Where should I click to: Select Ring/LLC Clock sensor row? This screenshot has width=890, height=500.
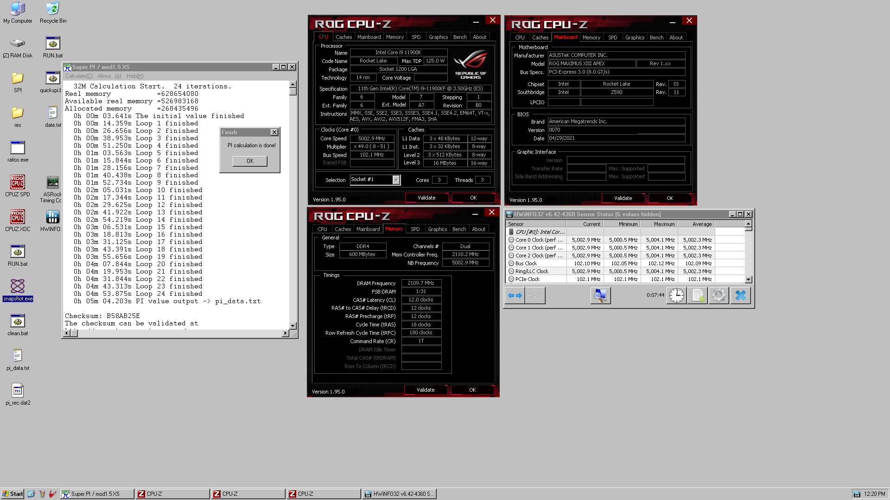[x=625, y=271]
